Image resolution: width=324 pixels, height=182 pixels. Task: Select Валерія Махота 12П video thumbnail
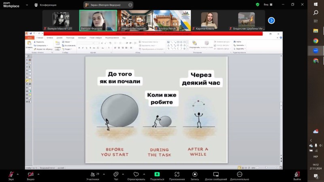(61, 21)
